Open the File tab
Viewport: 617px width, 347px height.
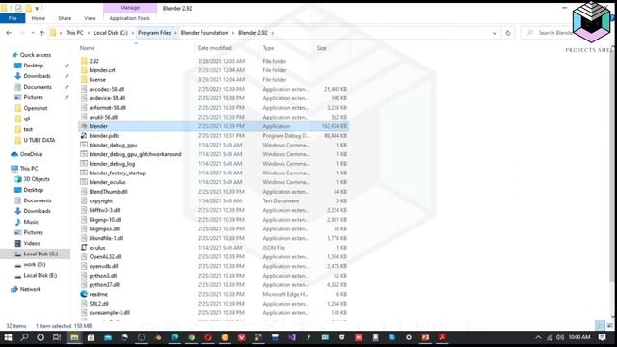pyautogui.click(x=13, y=18)
